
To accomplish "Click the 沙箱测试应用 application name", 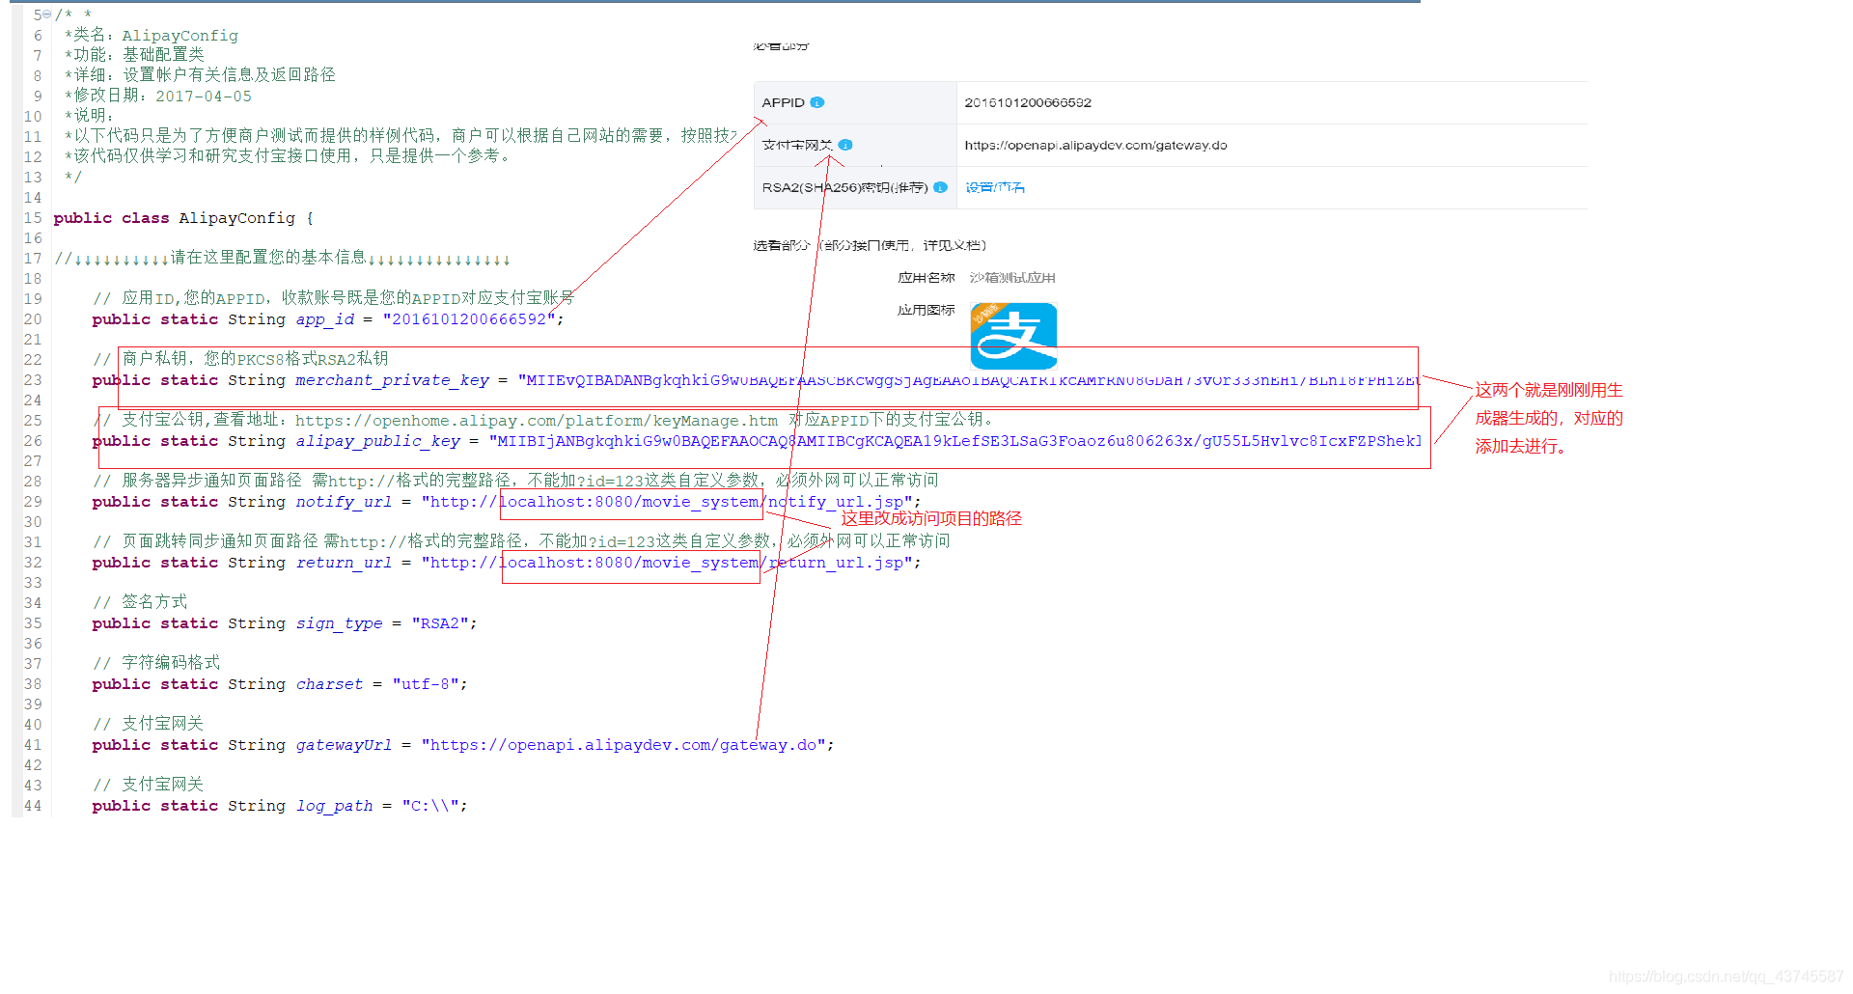I will 1012,278.
